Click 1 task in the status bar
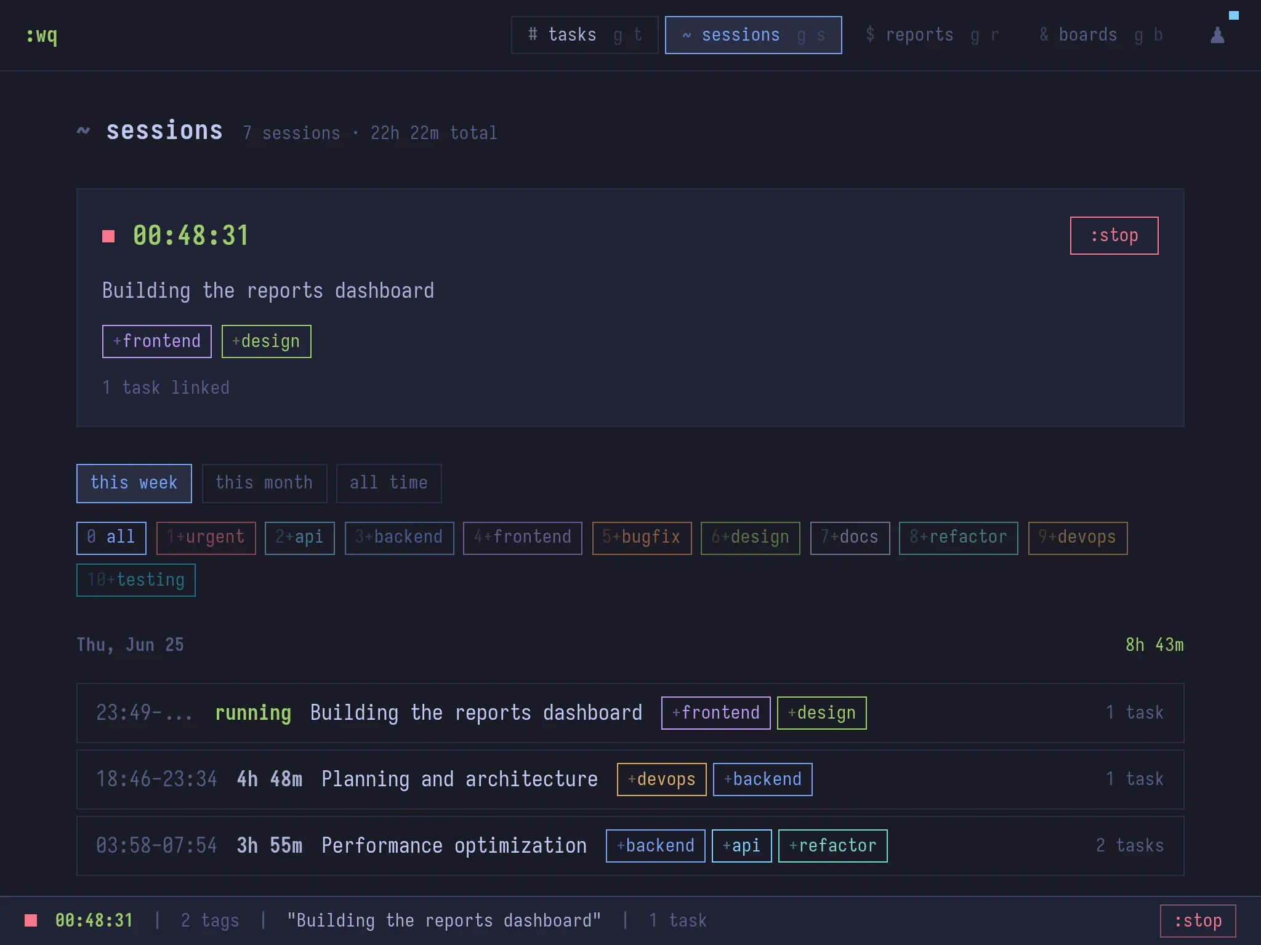The height and width of the screenshot is (945, 1261). pos(678,921)
